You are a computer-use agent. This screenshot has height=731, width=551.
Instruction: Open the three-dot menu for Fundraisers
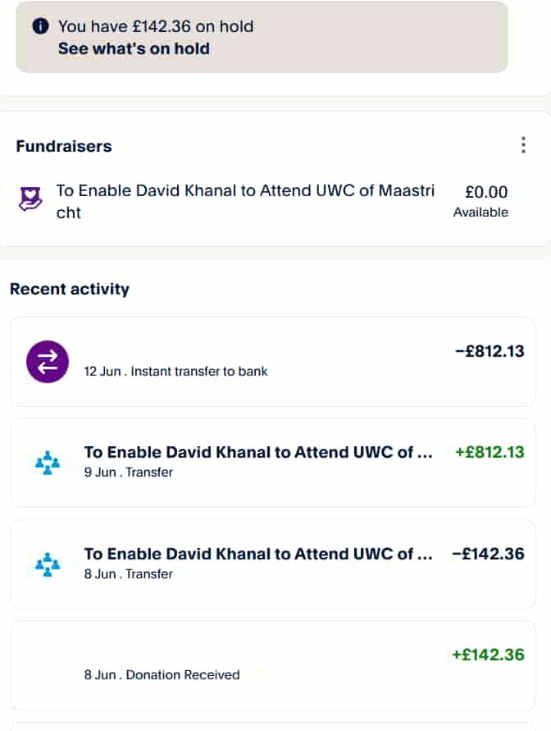click(x=523, y=144)
